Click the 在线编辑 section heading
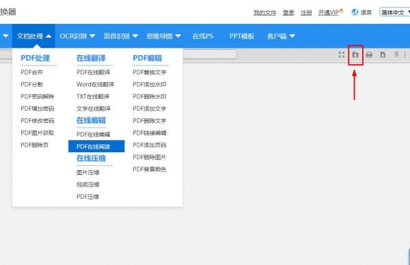The height and width of the screenshot is (265, 410). pos(91,120)
